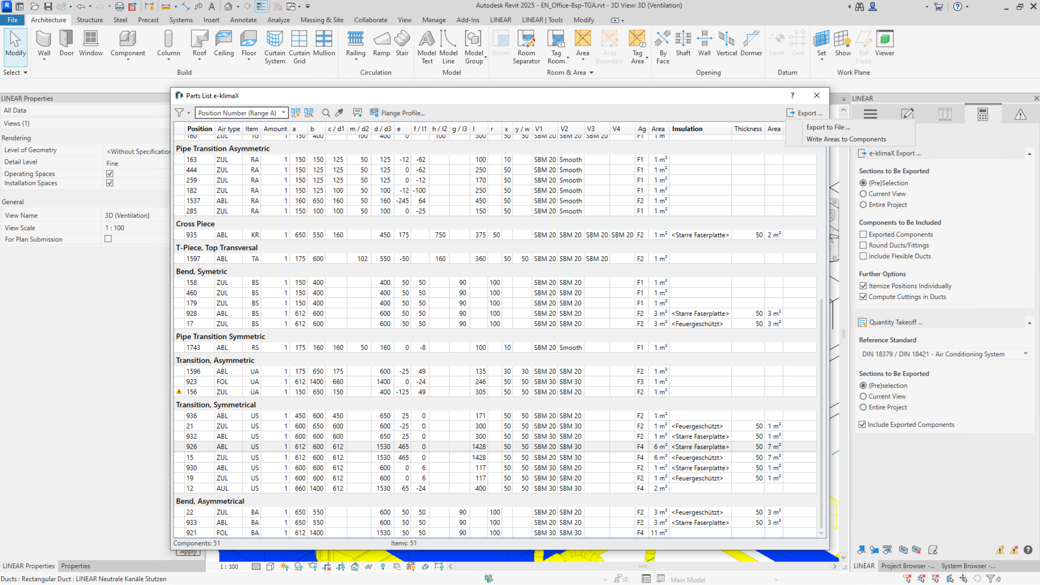Switch to the Systems ribbon tab
The image size is (1040, 585).
[x=181, y=20]
